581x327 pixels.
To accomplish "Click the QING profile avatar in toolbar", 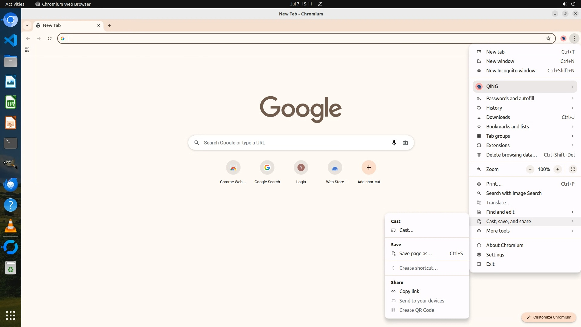I will (x=563, y=38).
